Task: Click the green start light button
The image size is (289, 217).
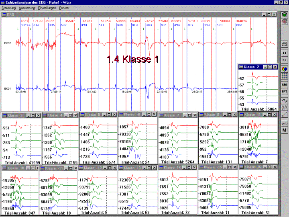Action: 285,15
